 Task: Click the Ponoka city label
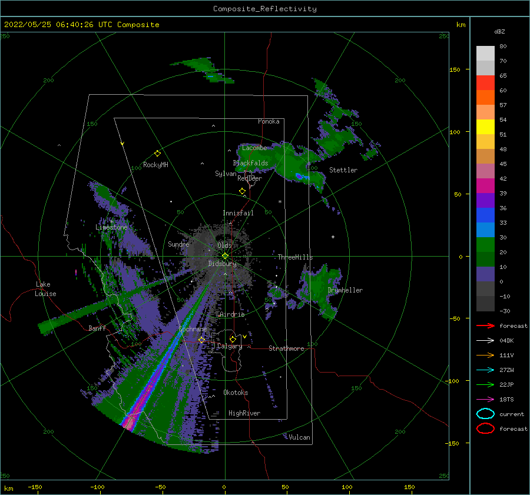coord(269,121)
